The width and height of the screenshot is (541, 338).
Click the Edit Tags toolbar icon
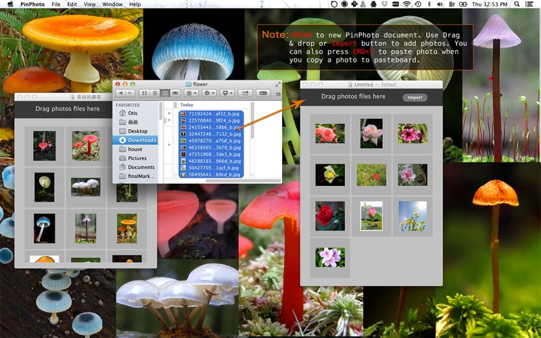tap(263, 93)
